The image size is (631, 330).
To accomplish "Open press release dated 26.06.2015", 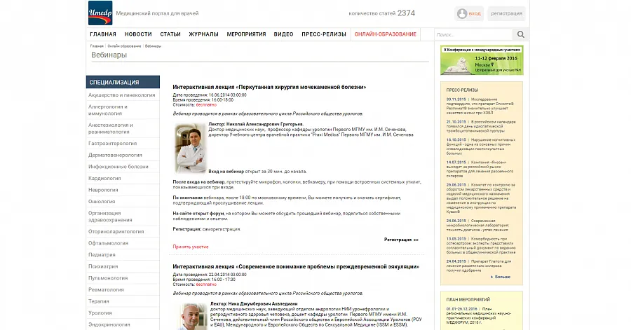I will [481, 198].
